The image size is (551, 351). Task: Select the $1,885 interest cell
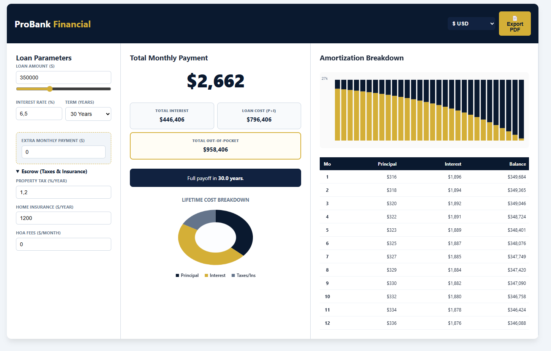point(455,257)
